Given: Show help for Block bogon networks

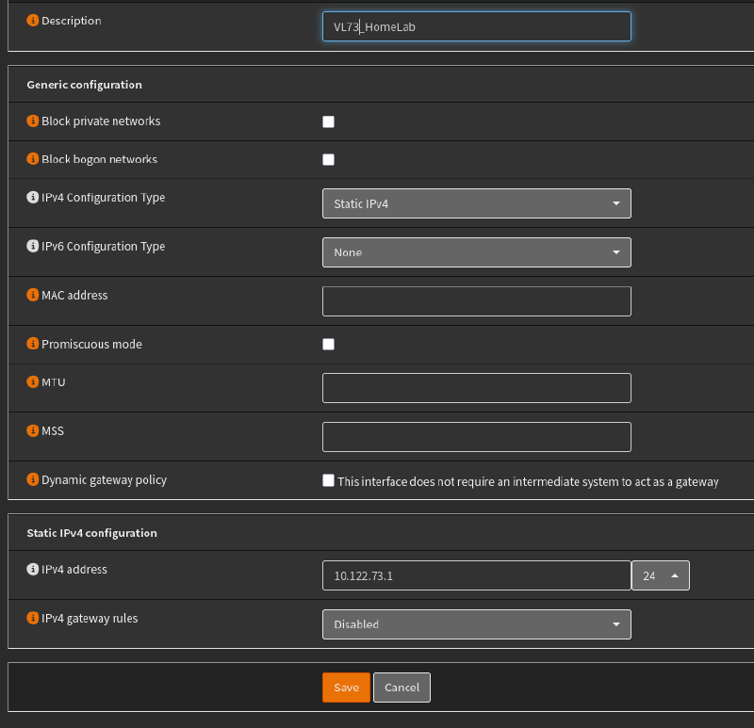Looking at the screenshot, I should [32, 158].
